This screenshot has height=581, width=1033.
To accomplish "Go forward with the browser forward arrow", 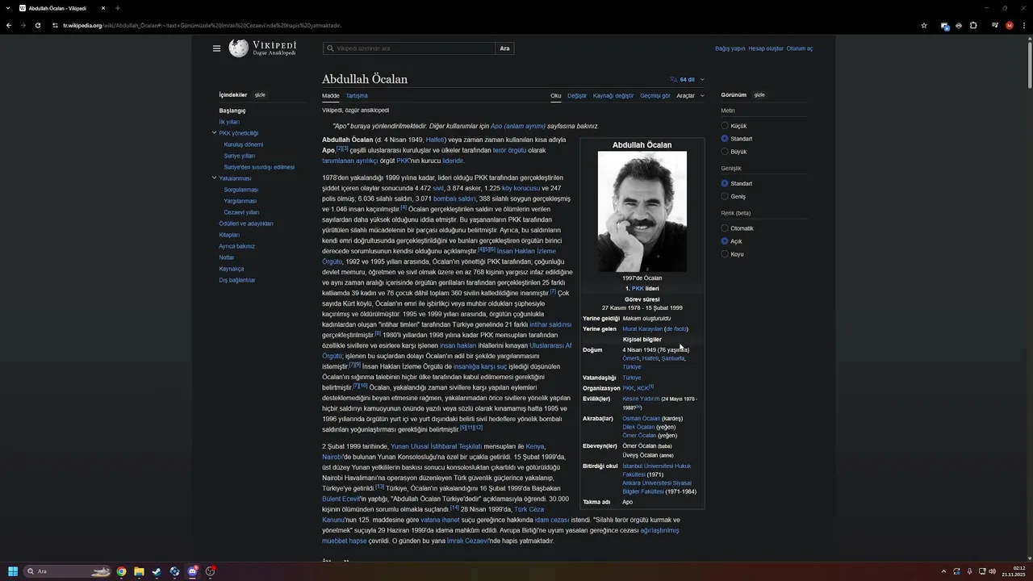I will (23, 25).
